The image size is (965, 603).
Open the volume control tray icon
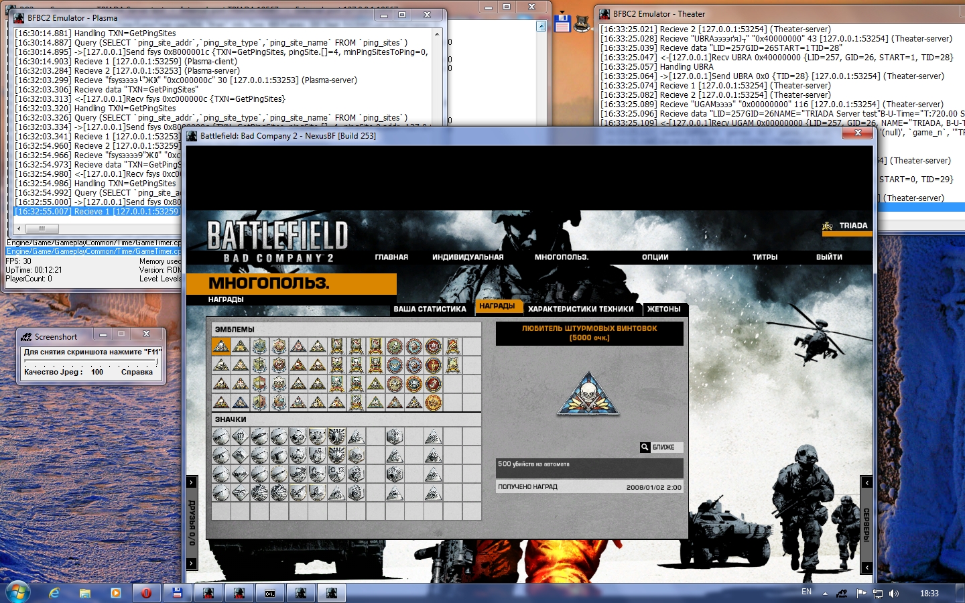click(x=894, y=594)
